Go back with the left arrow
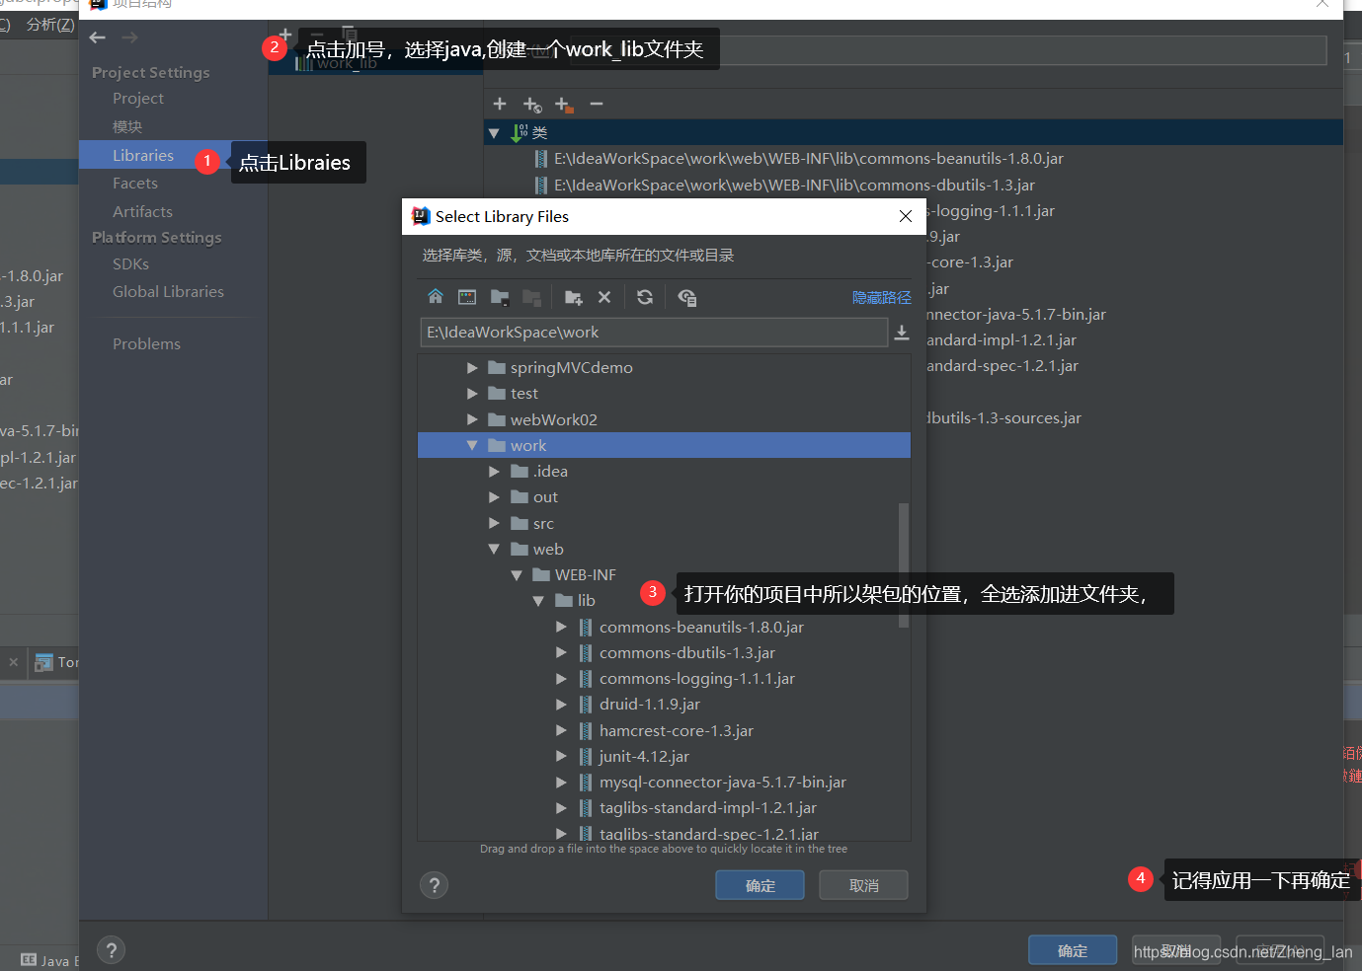 pyautogui.click(x=97, y=37)
